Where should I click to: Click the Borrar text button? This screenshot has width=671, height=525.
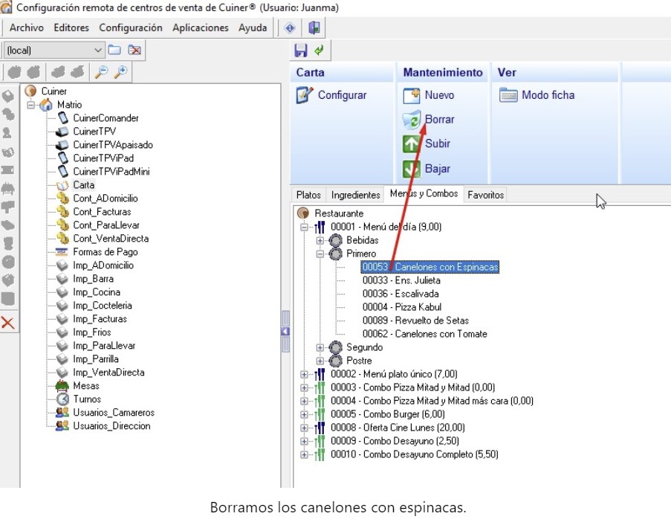(439, 120)
